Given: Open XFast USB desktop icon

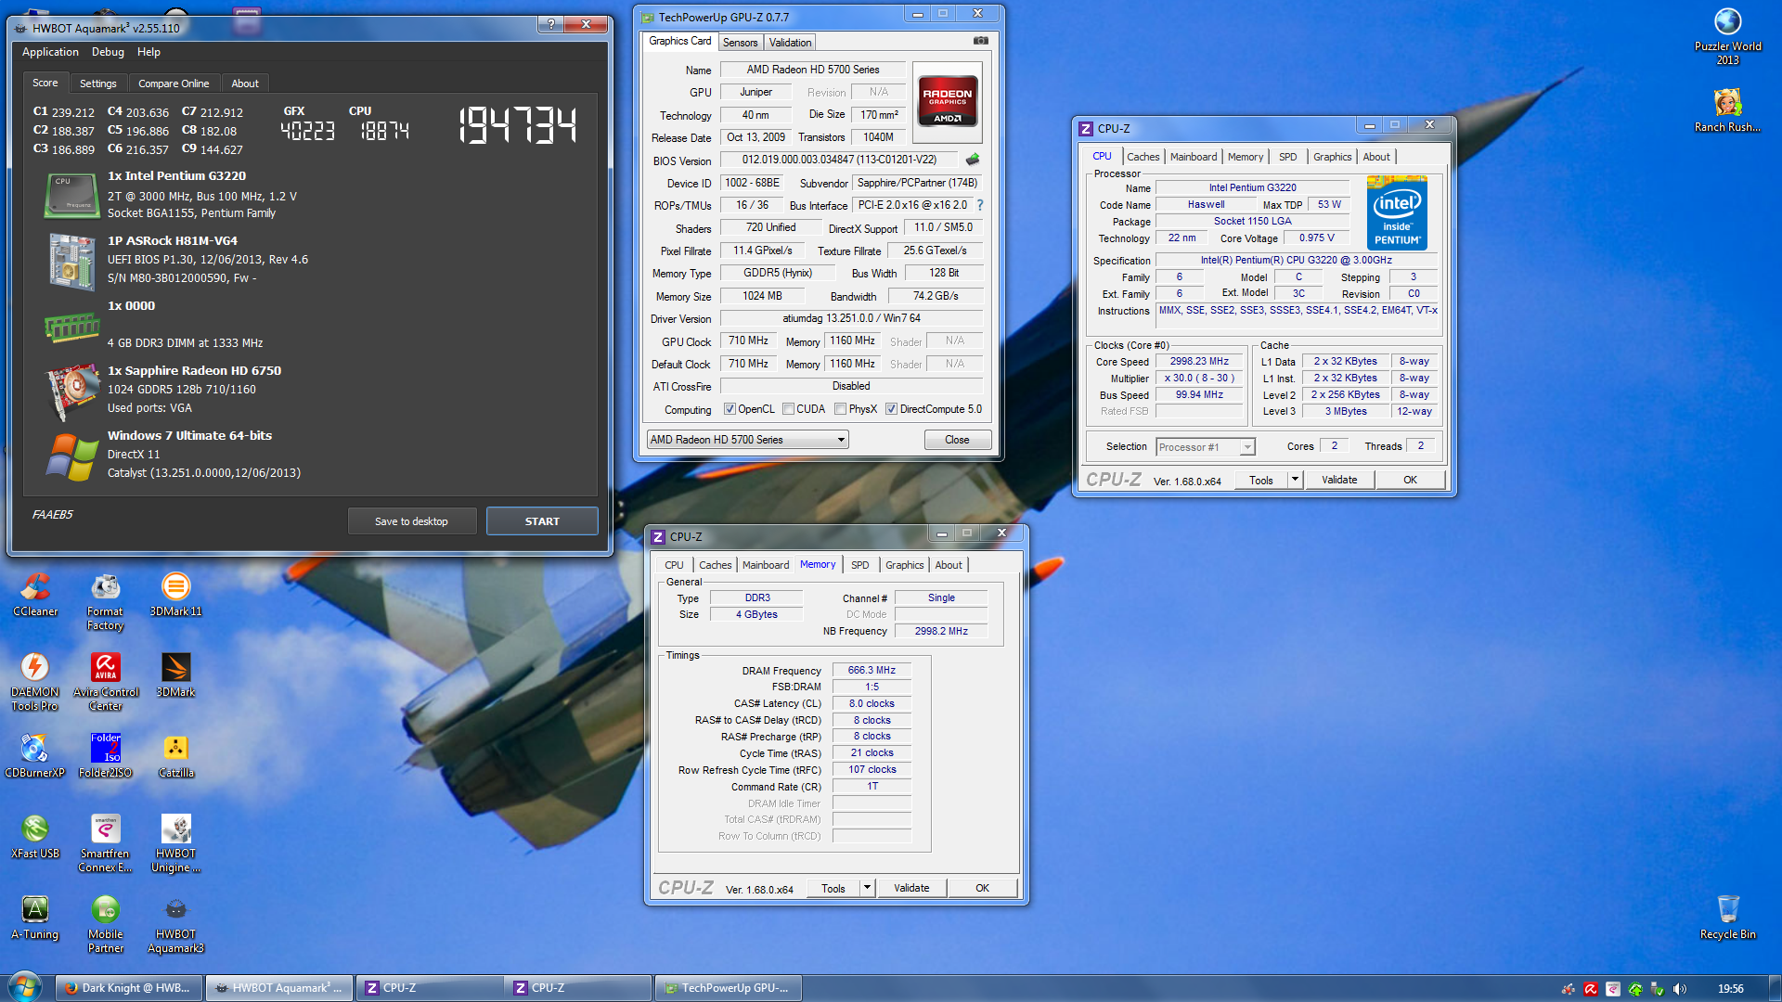Looking at the screenshot, I should (x=35, y=836).
